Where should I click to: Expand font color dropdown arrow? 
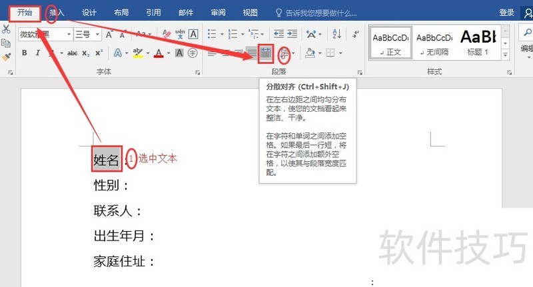click(x=169, y=53)
